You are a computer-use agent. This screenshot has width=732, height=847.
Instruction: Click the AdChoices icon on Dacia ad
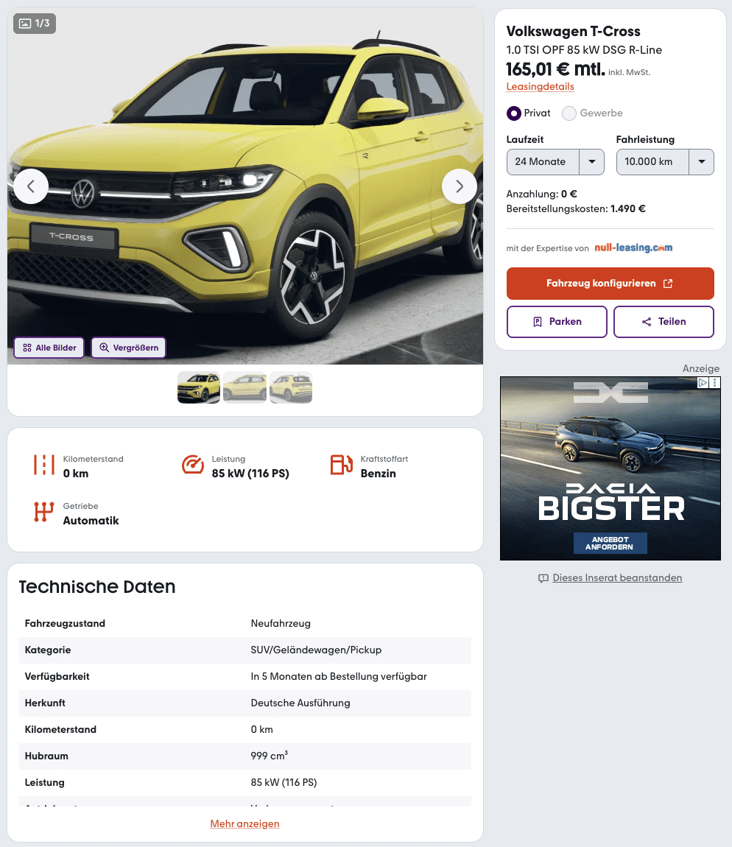pyautogui.click(x=703, y=382)
